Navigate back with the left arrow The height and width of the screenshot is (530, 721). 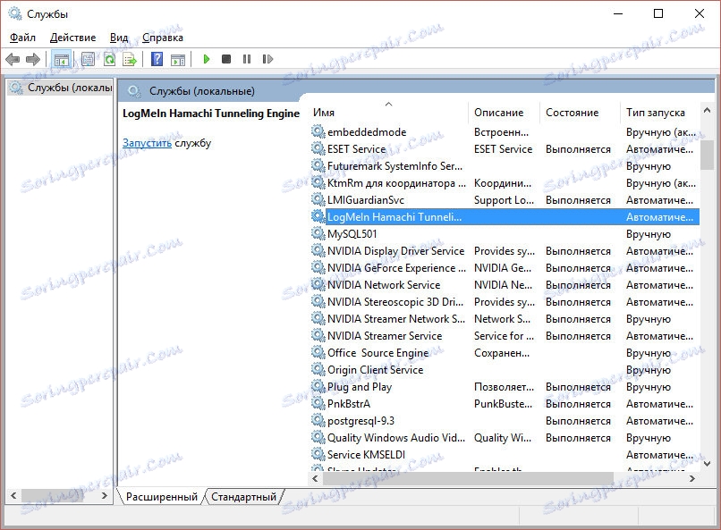coord(13,59)
